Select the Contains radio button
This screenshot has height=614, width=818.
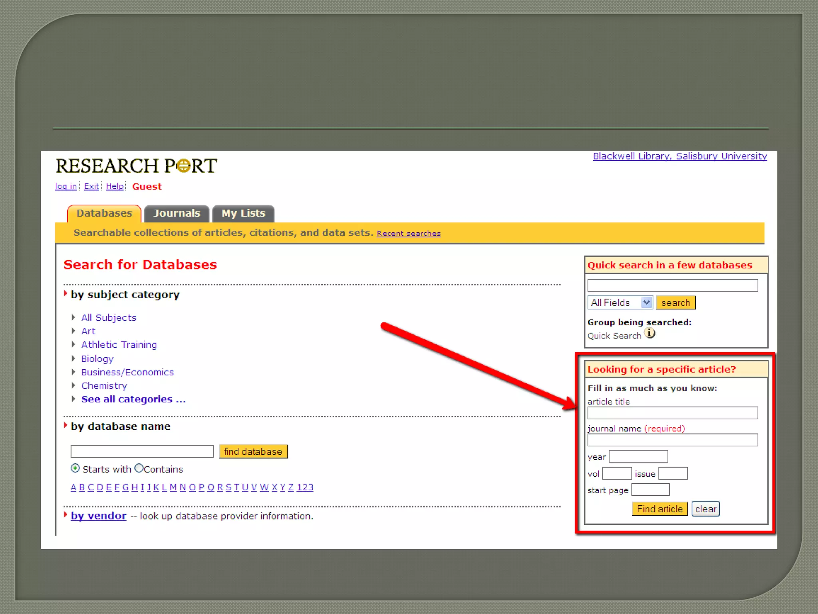coord(139,468)
